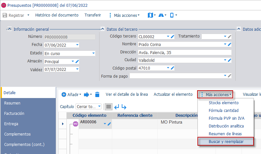The height and width of the screenshot is (154, 261).
Task: Click the road icon in toolbar
Action: (x=161, y=15)
